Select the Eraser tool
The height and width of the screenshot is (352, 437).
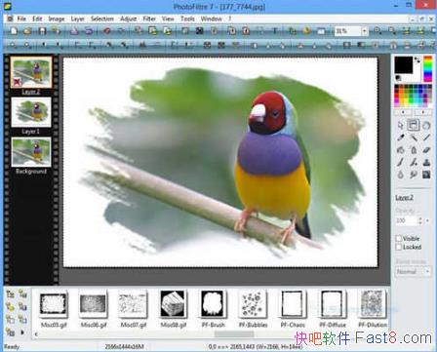(x=426, y=150)
